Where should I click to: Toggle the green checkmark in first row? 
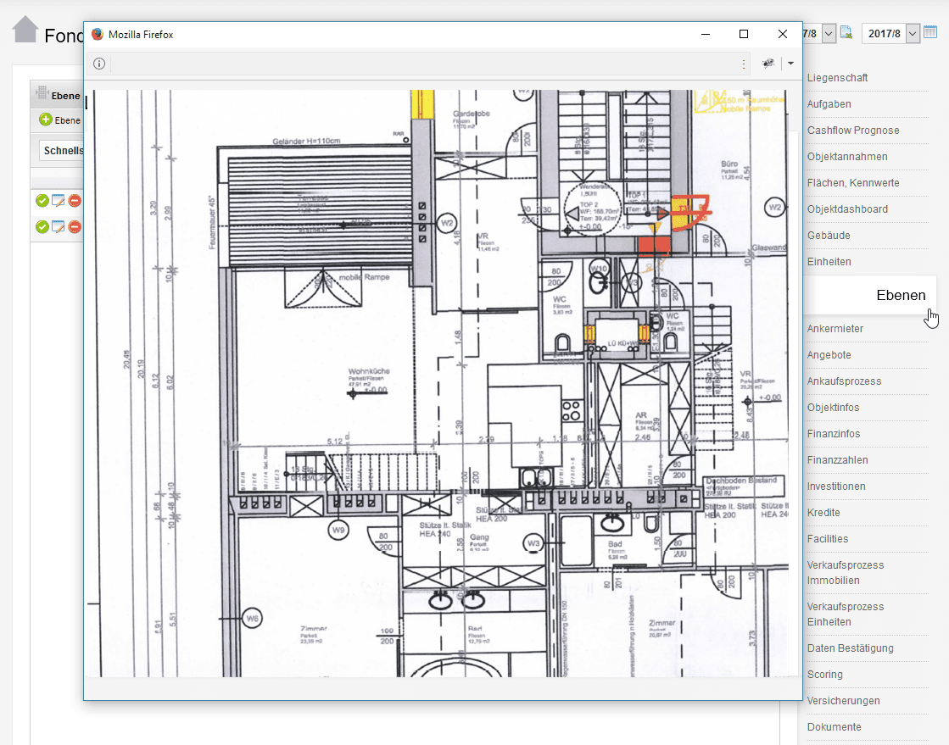pos(42,201)
